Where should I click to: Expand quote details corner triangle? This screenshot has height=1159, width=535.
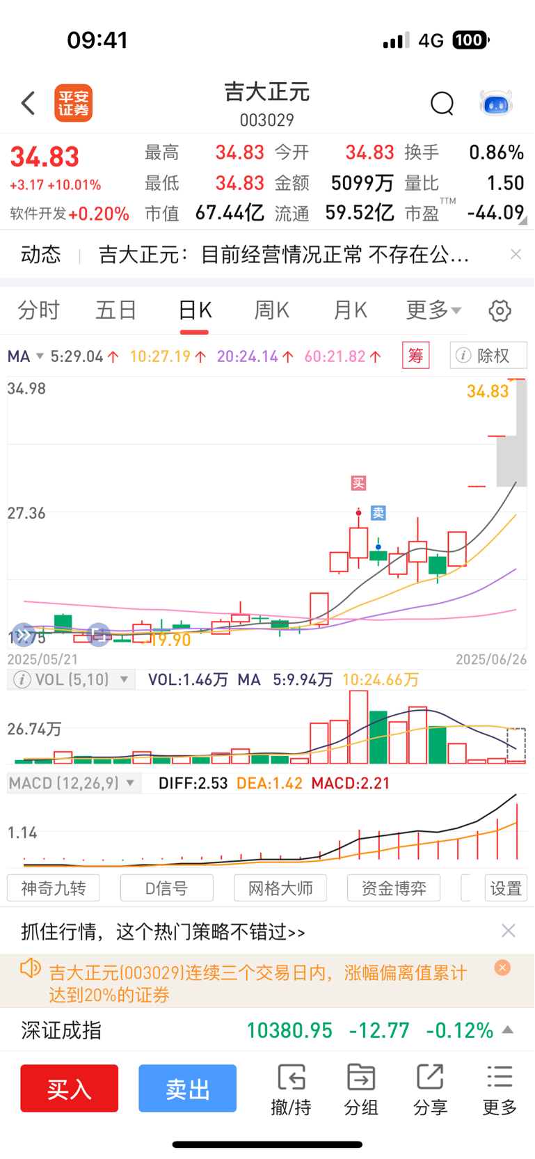[523, 221]
